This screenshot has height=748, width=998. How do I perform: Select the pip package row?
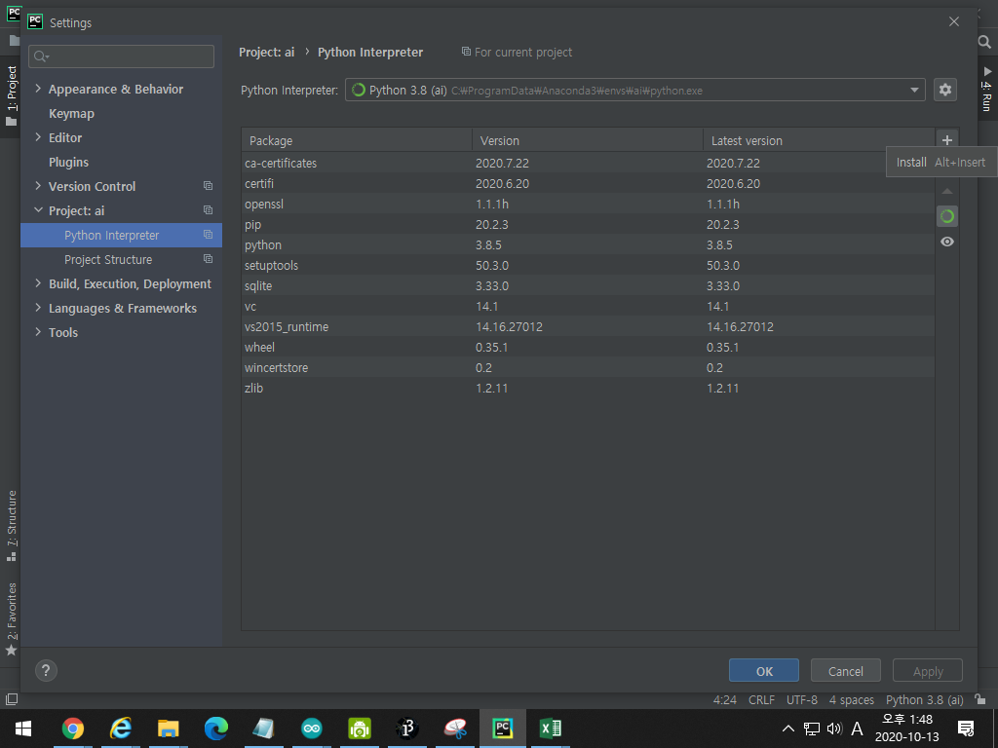tap(588, 225)
